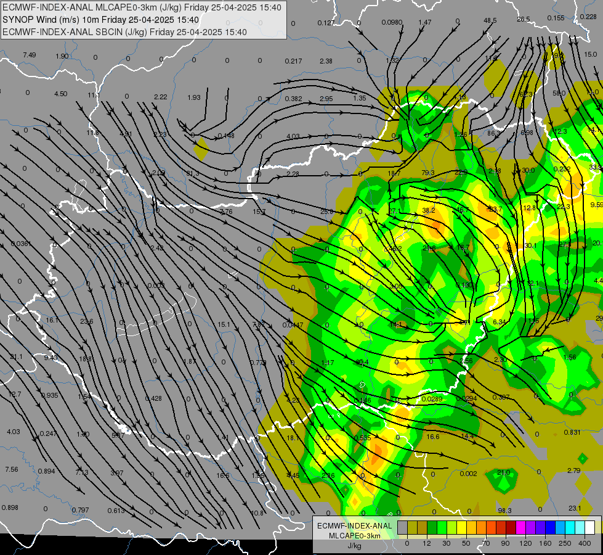Viewport: 603px width, 555px height.
Task: Click the map value '98.3'
Action: click(x=504, y=511)
